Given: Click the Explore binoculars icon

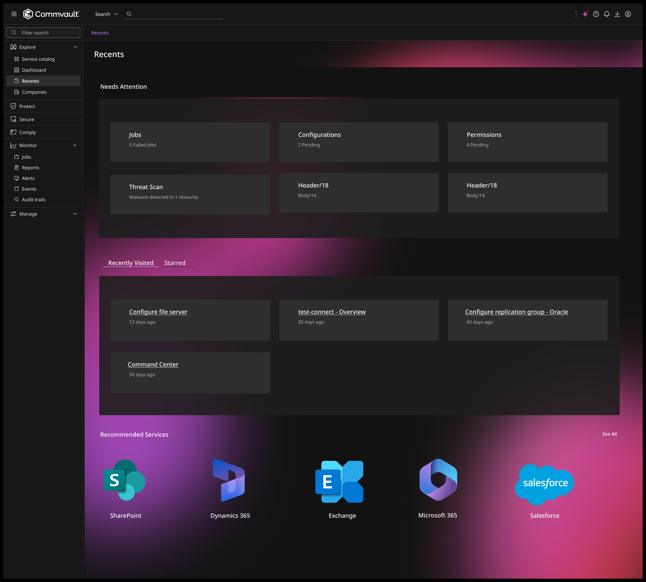Looking at the screenshot, I should pos(13,47).
